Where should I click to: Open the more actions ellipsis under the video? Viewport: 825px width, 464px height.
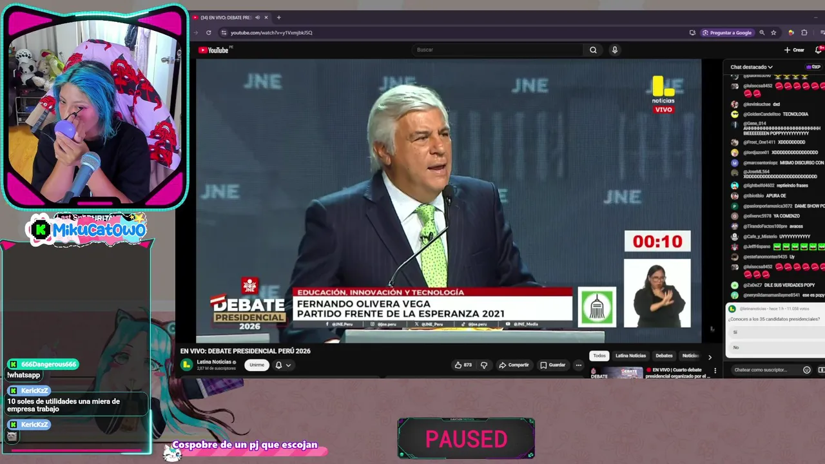pyautogui.click(x=578, y=365)
